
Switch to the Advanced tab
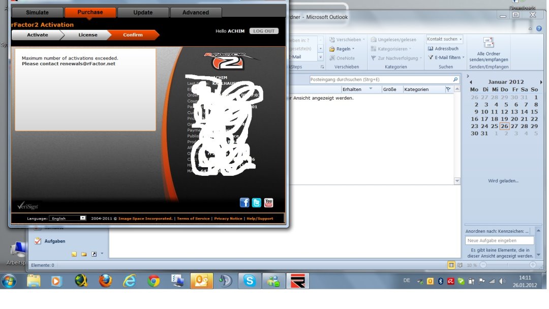(196, 12)
